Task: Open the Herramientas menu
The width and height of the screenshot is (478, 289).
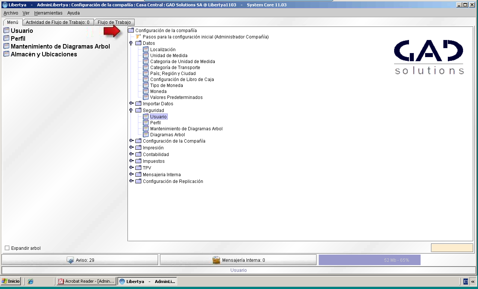Action: 48,13
